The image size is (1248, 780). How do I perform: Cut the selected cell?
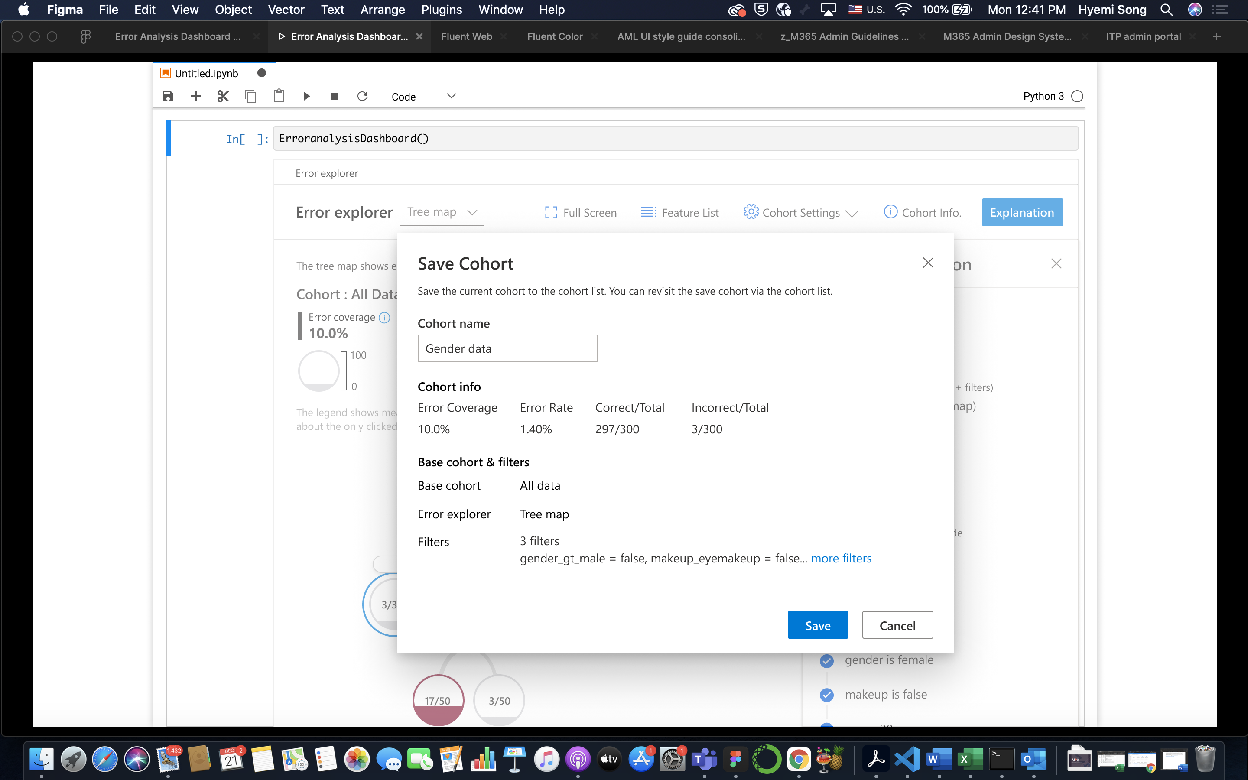click(223, 97)
